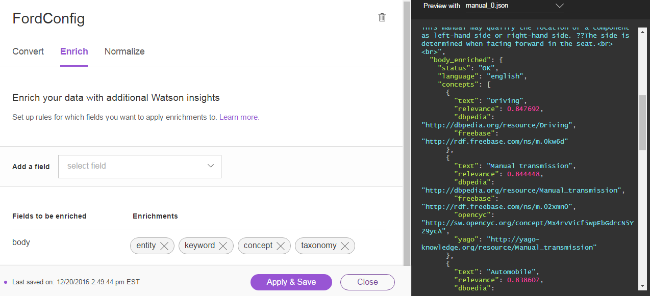Click the JSON preview scroll down arrow
650x296 pixels.
[x=642, y=286]
